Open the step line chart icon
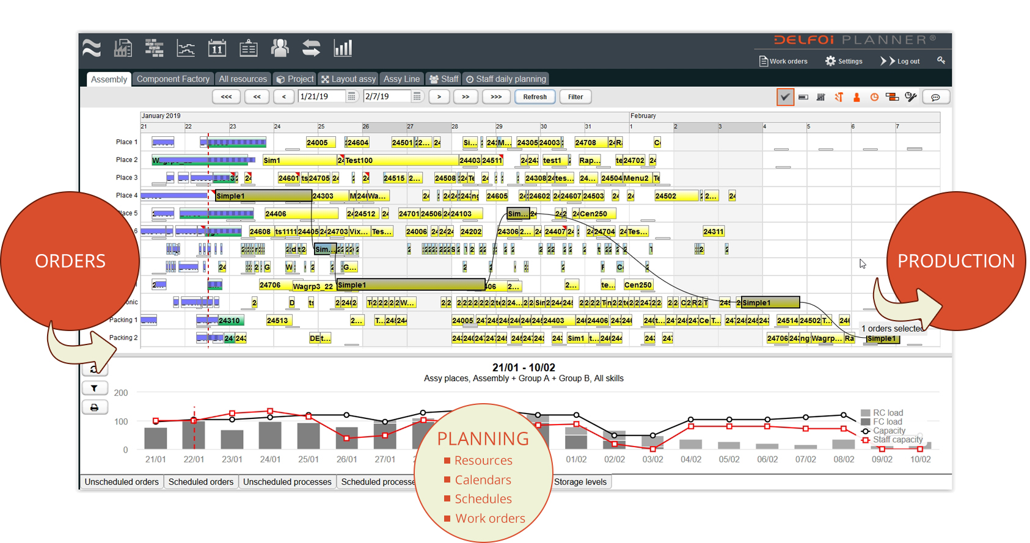The height and width of the screenshot is (543, 1030). click(186, 48)
